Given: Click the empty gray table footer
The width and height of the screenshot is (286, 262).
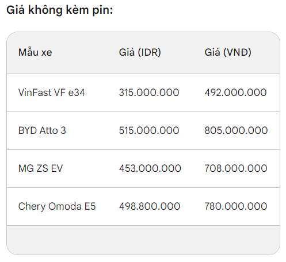Looking at the screenshot, I should click(x=143, y=240).
